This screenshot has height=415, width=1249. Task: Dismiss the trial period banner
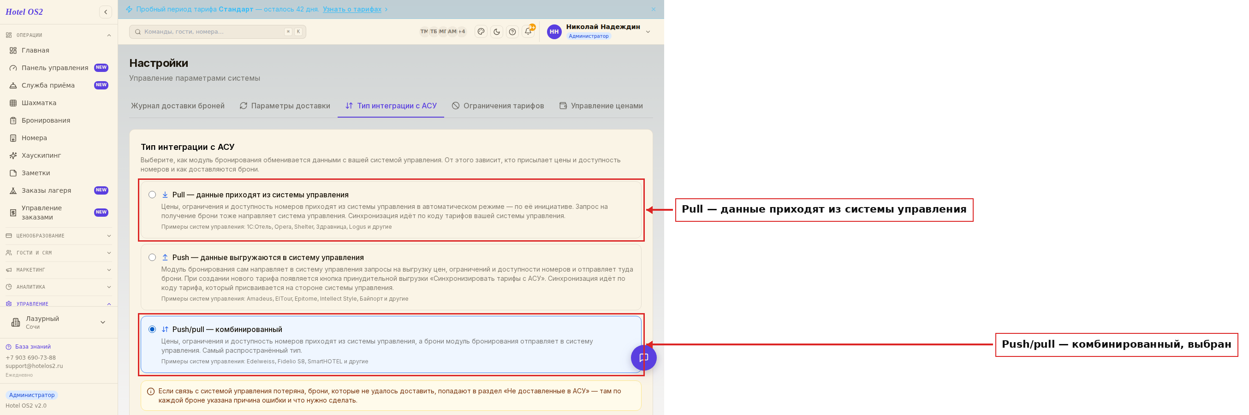coord(653,9)
